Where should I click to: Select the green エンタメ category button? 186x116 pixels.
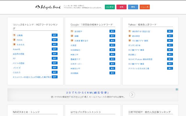tap(110, 7)
